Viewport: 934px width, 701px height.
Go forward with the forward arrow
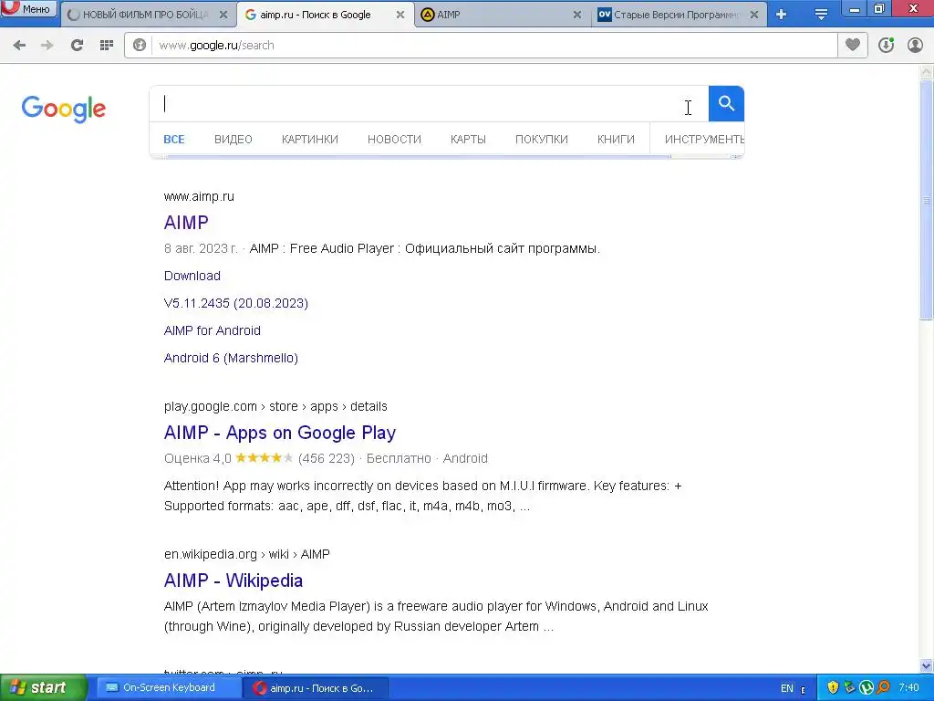click(47, 46)
